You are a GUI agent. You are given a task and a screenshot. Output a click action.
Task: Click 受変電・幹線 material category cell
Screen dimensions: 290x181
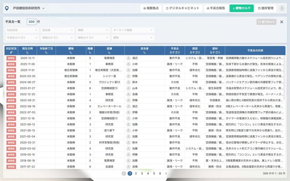coord(215,58)
